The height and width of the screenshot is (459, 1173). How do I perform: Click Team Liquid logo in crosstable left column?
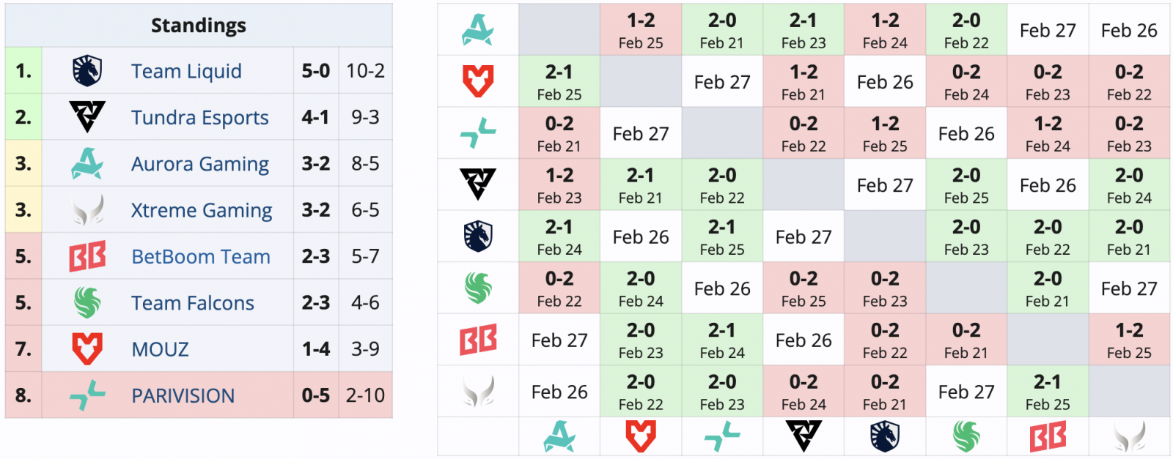click(478, 236)
